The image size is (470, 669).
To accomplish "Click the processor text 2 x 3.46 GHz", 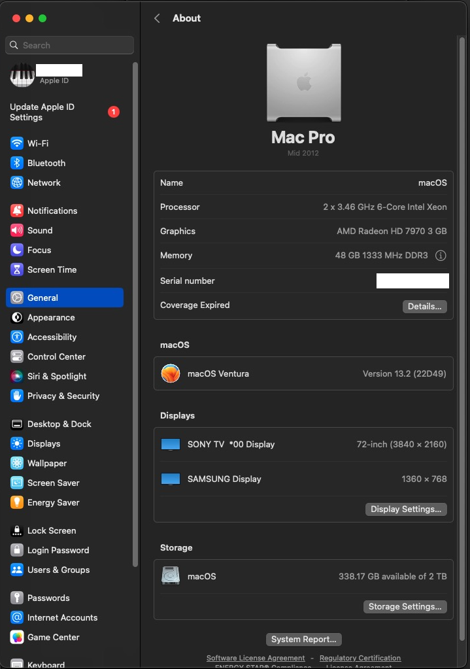I will (x=385, y=207).
